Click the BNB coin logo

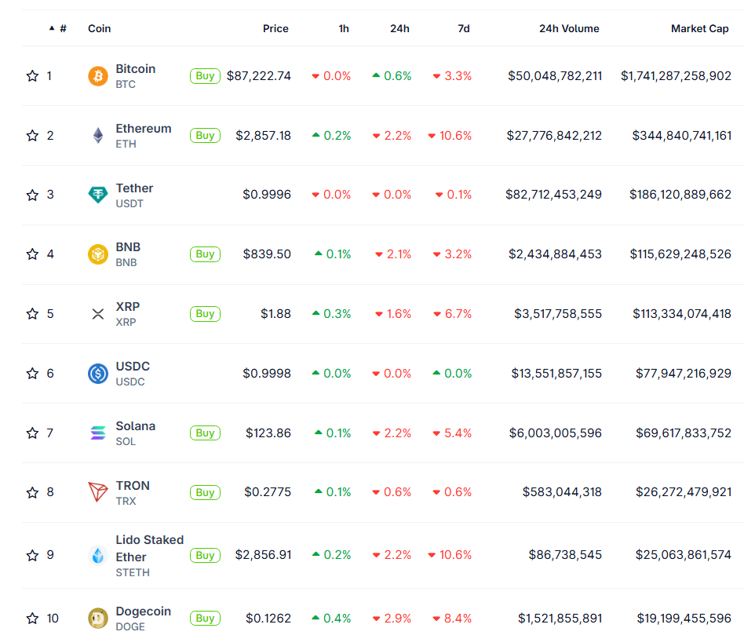click(98, 254)
